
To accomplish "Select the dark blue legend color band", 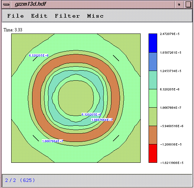I will [x=153, y=43].
